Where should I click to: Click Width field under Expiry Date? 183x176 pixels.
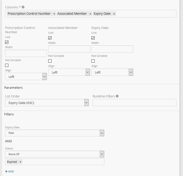112,49
